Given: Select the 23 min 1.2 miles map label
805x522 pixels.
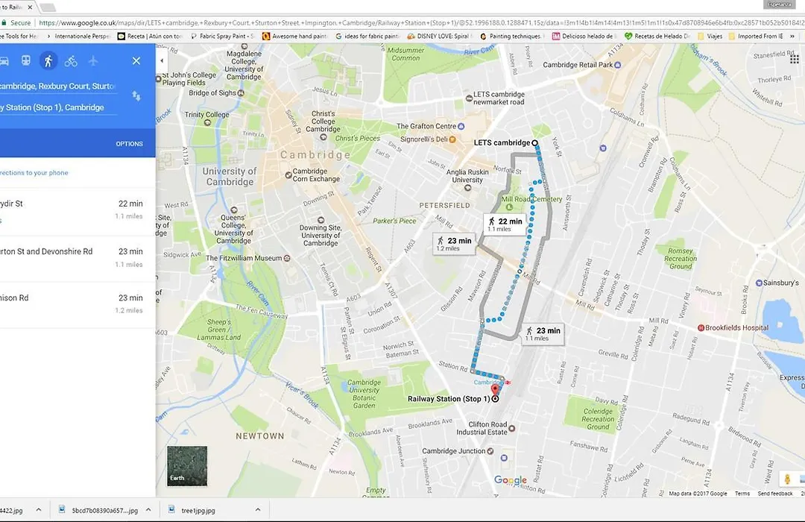Looking at the screenshot, I should [x=455, y=244].
